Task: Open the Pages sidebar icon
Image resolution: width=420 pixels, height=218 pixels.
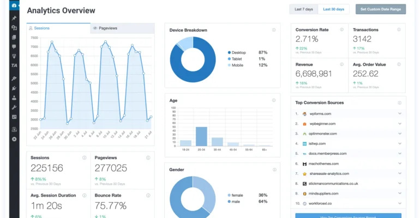Action: click(x=14, y=37)
